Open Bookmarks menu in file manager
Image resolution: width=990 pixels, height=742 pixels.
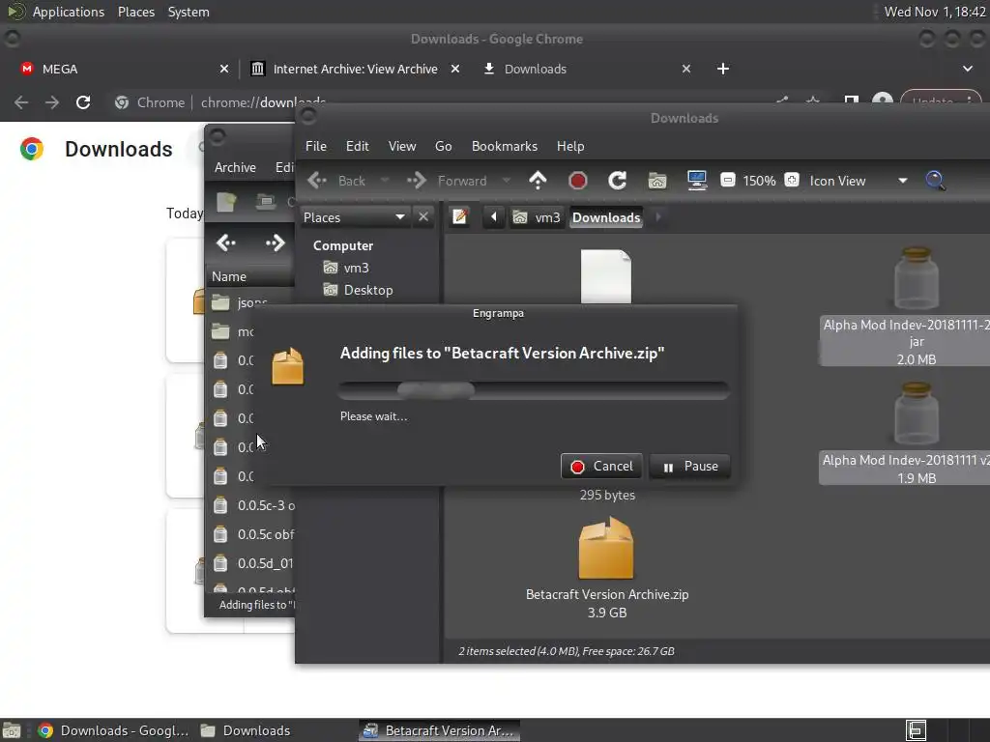(x=505, y=146)
